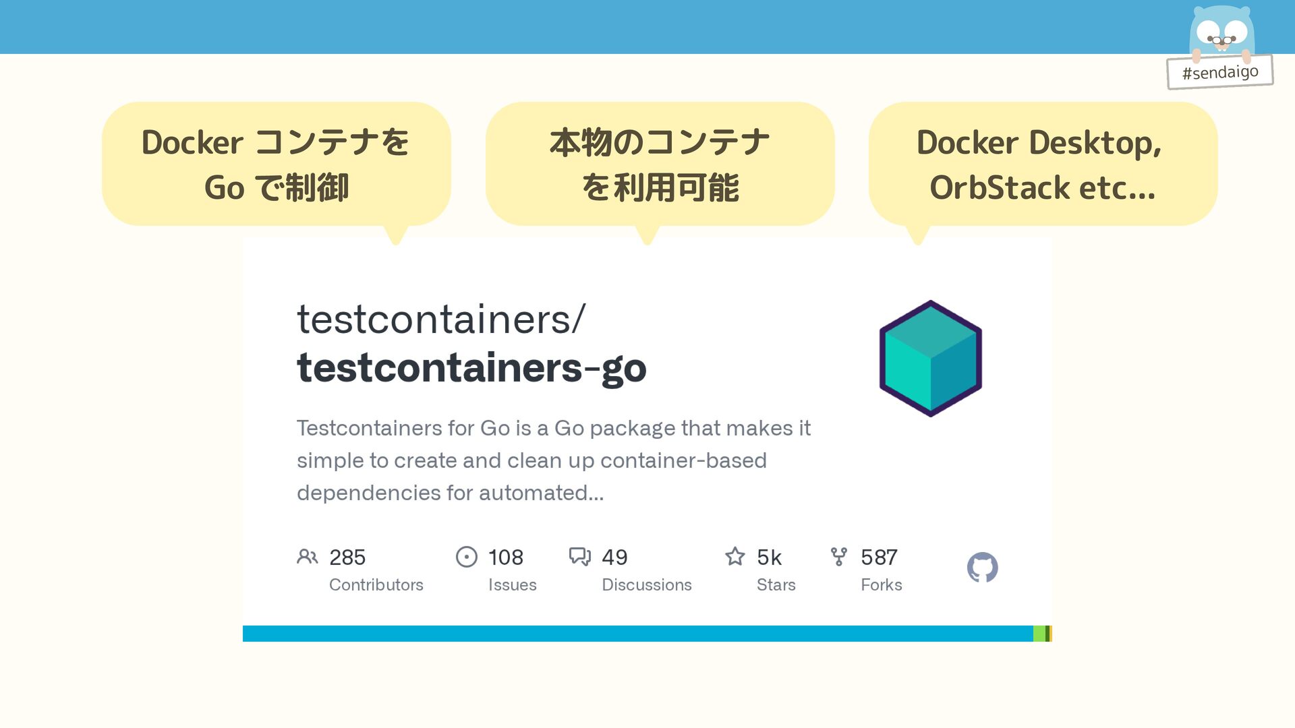Click the blue language bar segment
The image size is (1295, 728).
tap(637, 634)
